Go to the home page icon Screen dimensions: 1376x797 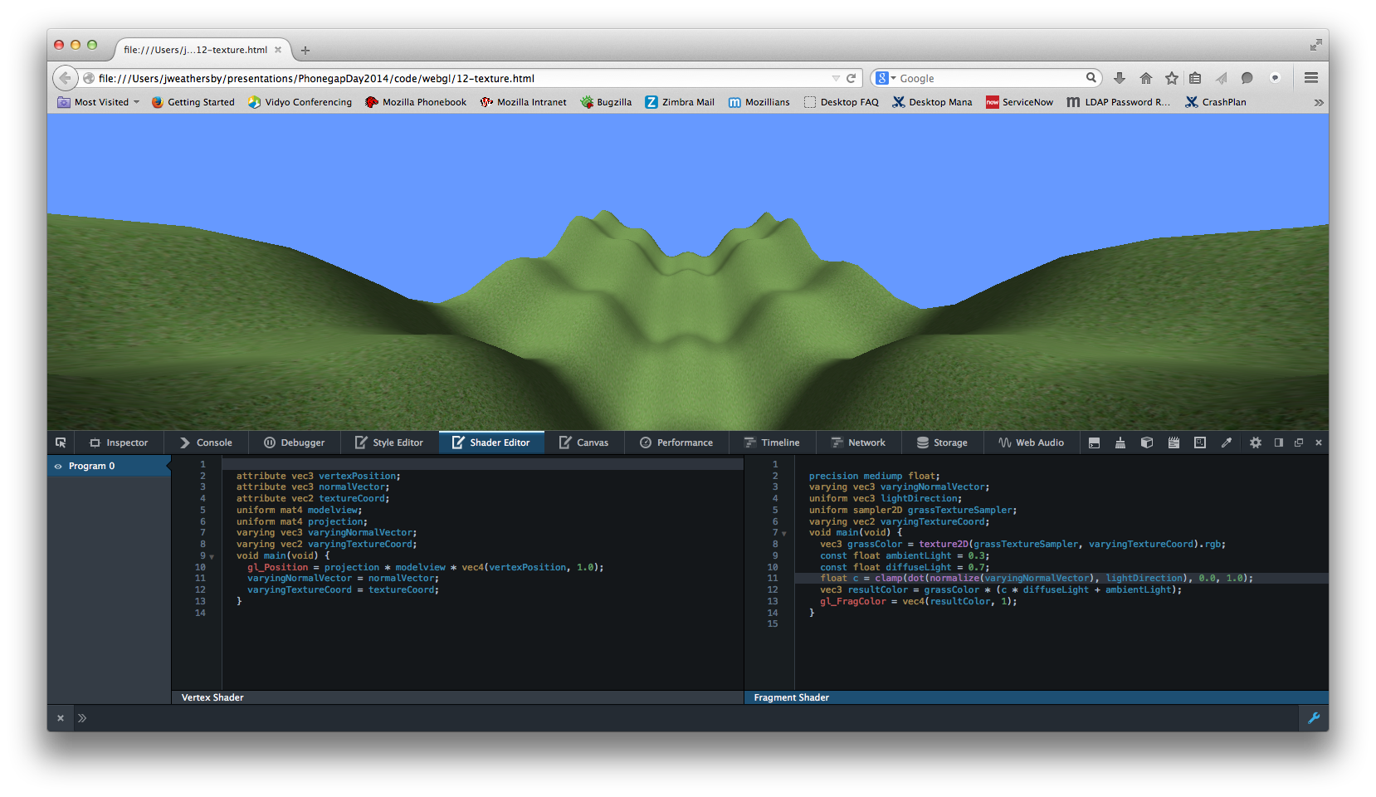(1146, 78)
